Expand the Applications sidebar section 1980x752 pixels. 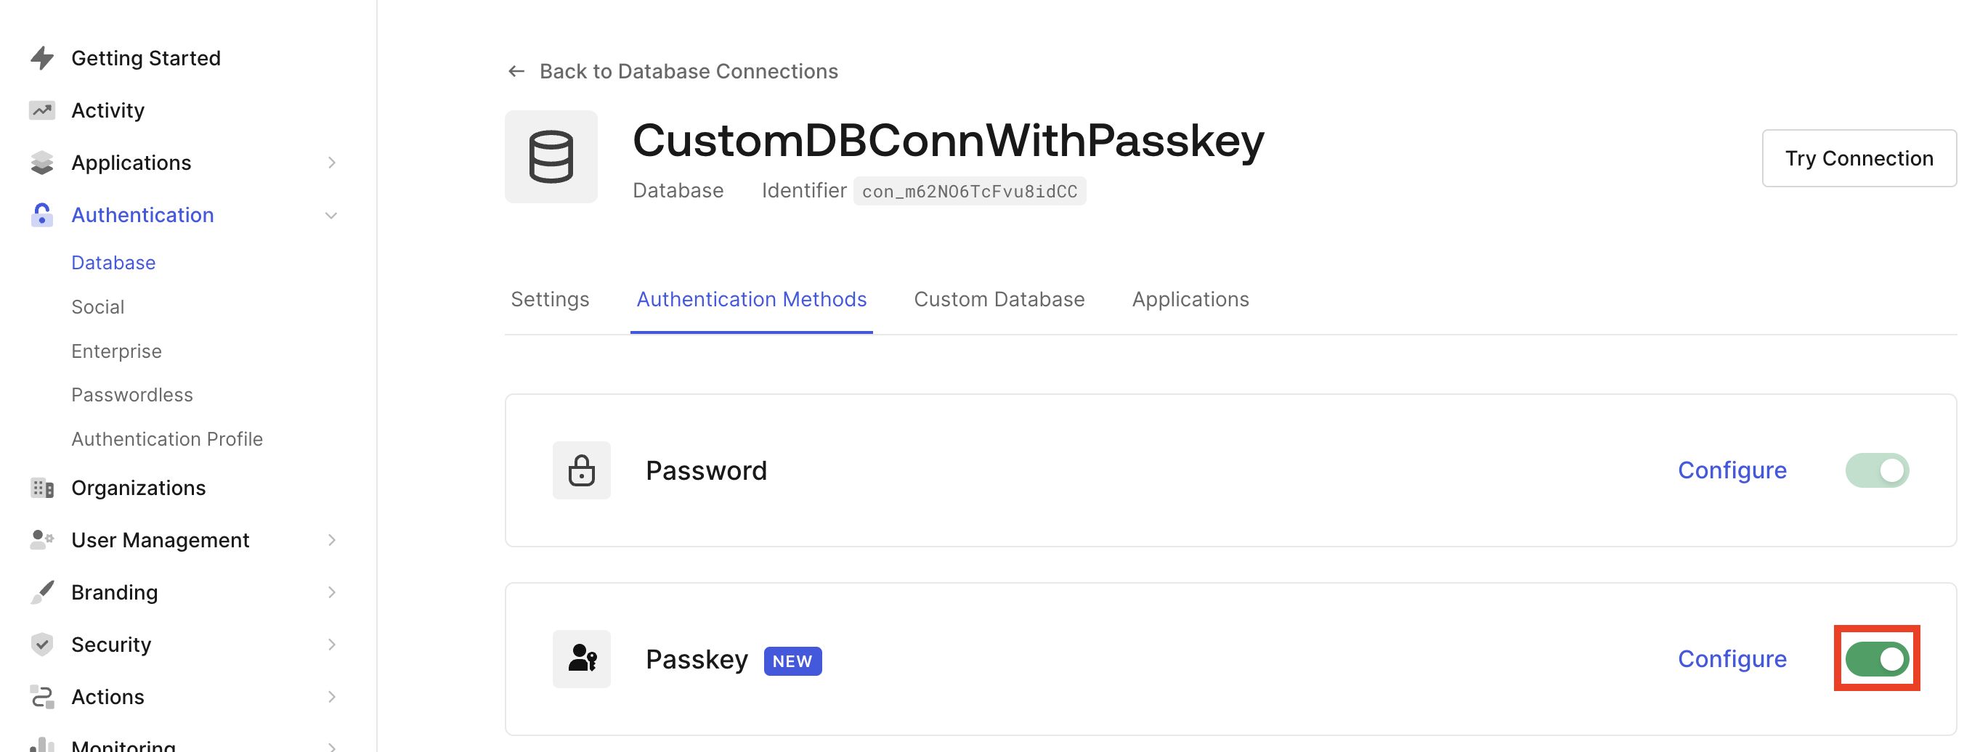coord(332,163)
